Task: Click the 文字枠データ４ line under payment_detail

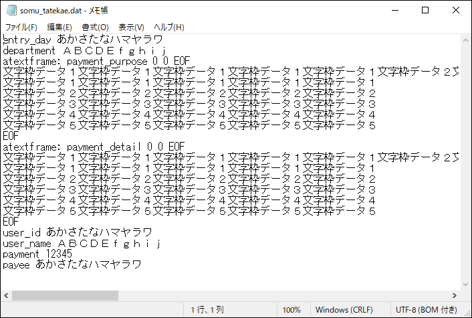Action: pos(189,200)
